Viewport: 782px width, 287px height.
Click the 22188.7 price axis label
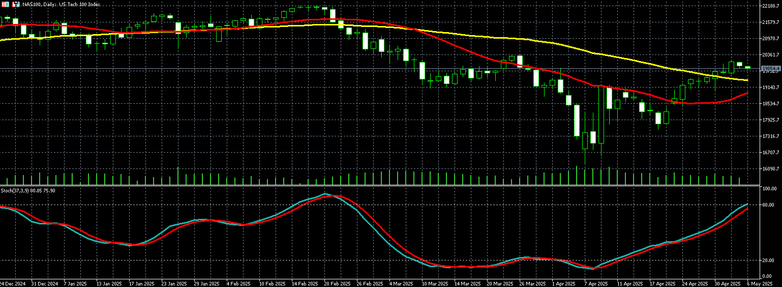(771, 6)
